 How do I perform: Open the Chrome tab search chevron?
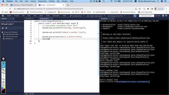point(166,5)
